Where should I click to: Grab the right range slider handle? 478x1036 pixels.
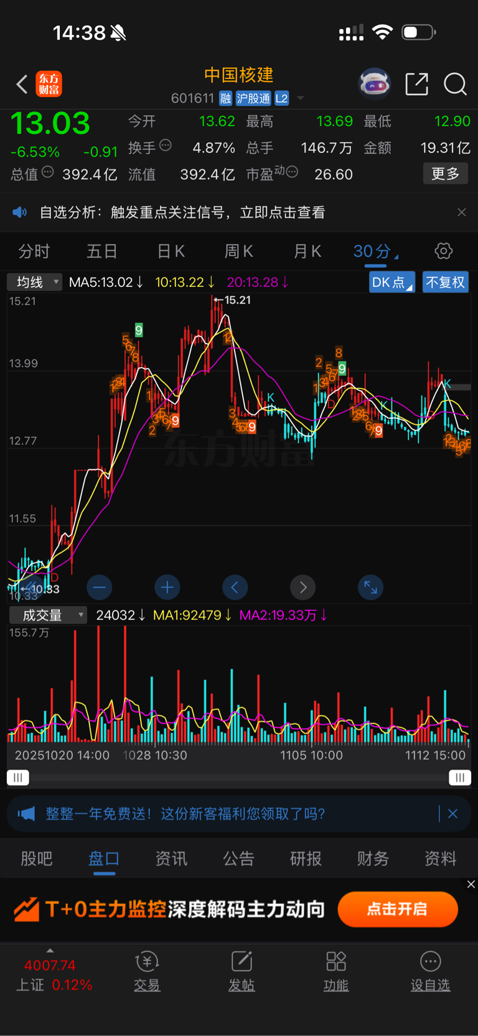click(460, 778)
